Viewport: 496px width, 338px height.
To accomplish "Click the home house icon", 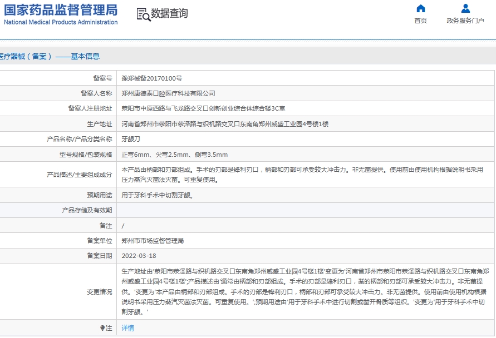I will coord(421,8).
